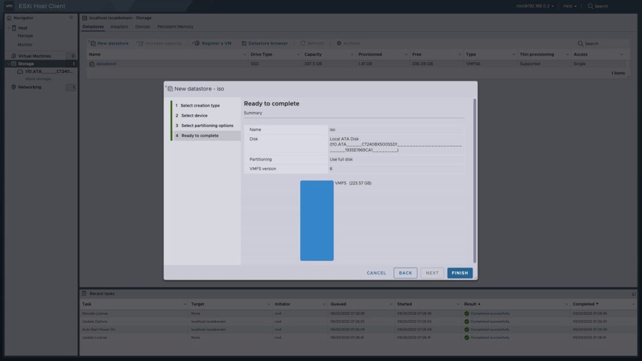Open the Drive Type column dropdown
The width and height of the screenshot is (642, 361).
point(298,55)
